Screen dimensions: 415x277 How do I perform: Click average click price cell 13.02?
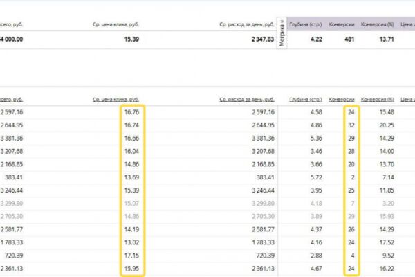point(131,242)
